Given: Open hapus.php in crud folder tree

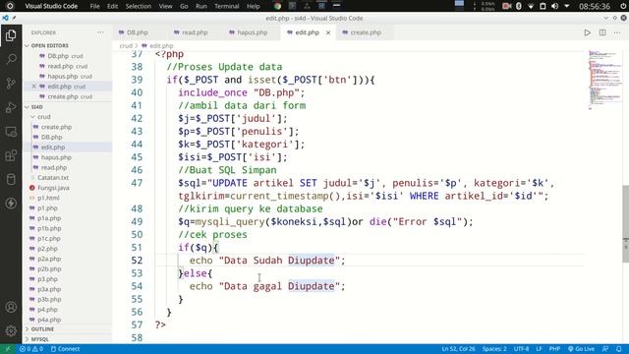Looking at the screenshot, I should pos(56,157).
